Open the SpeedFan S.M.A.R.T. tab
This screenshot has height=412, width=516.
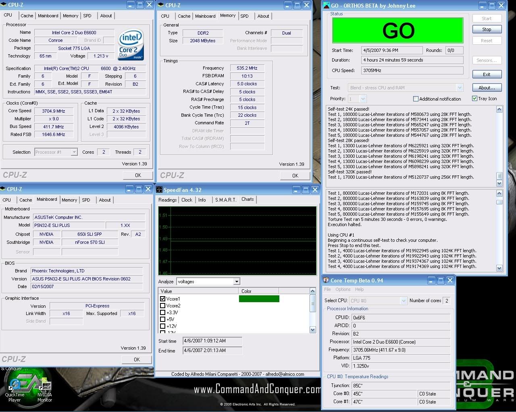pos(226,200)
